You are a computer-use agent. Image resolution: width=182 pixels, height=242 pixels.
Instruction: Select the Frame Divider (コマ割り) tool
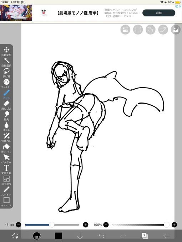coord(6,180)
